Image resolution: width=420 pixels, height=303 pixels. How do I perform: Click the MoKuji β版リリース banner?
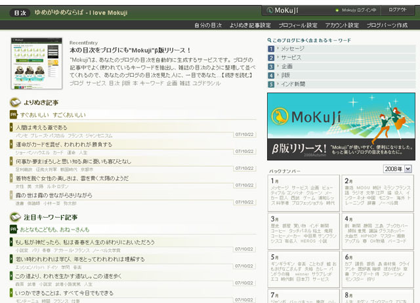(x=341, y=127)
